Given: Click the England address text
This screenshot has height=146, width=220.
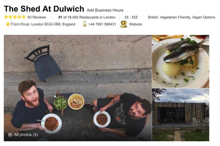Looking at the screenshot, I should (69, 24).
